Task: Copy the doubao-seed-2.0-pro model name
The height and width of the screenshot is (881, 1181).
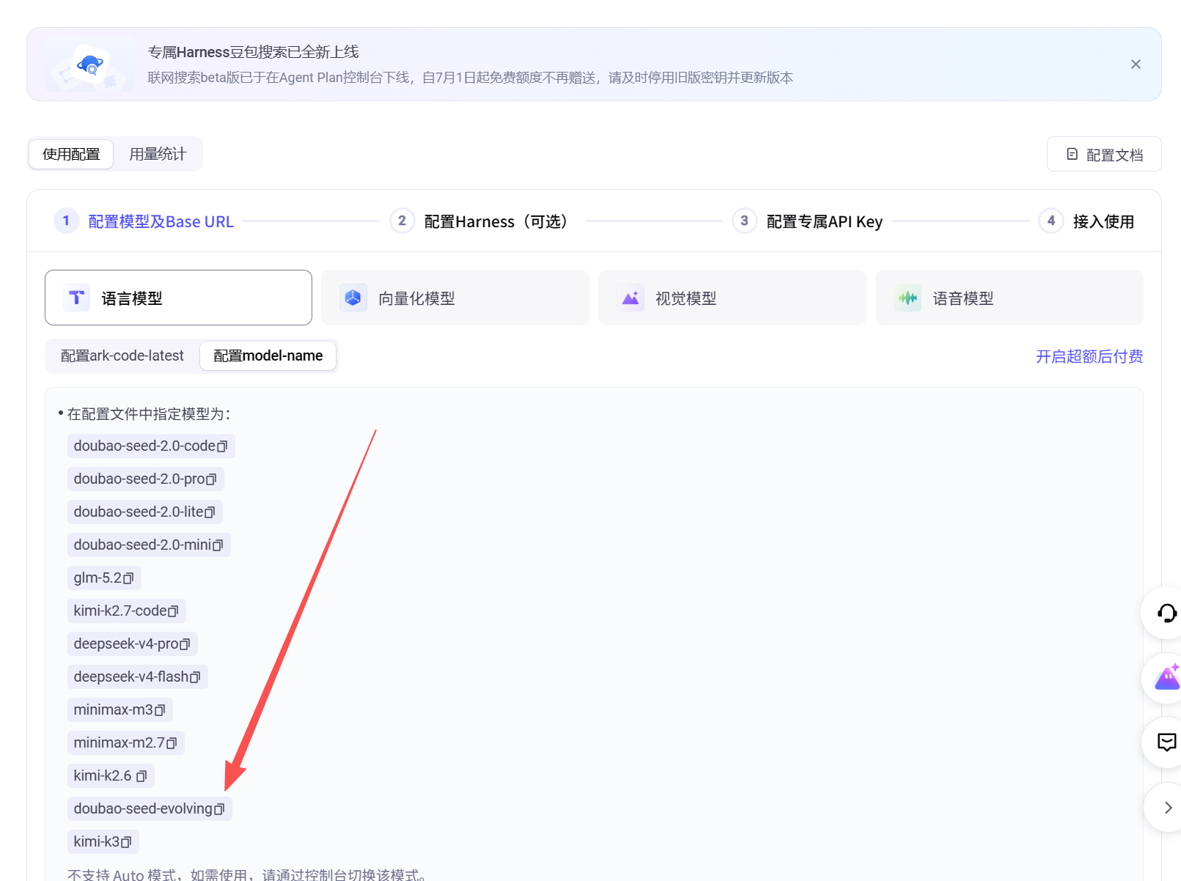Action: [x=211, y=479]
